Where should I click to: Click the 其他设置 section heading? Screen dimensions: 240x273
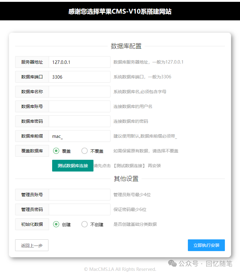tap(126, 179)
